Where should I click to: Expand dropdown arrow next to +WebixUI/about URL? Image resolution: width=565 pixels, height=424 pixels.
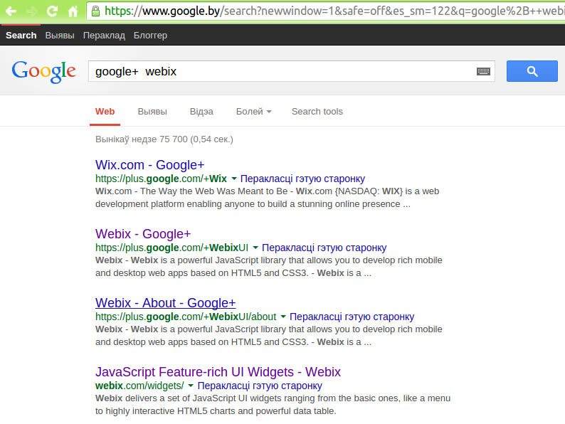pyautogui.click(x=283, y=317)
